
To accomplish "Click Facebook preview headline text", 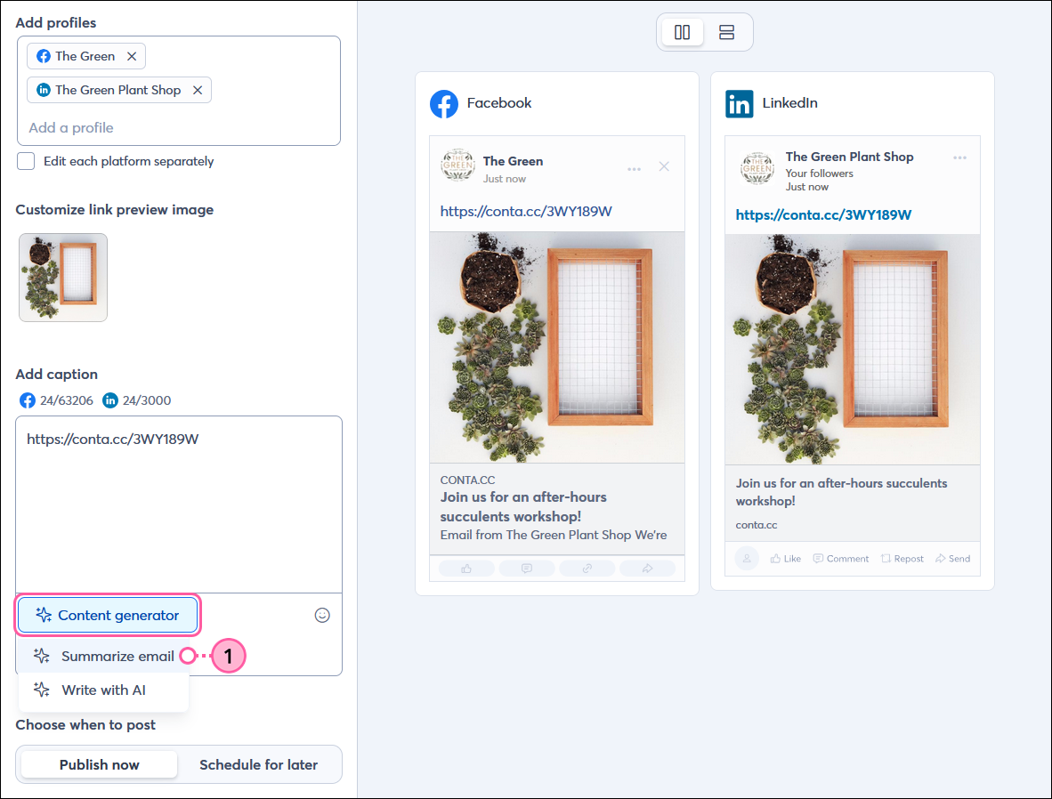I will [x=523, y=506].
